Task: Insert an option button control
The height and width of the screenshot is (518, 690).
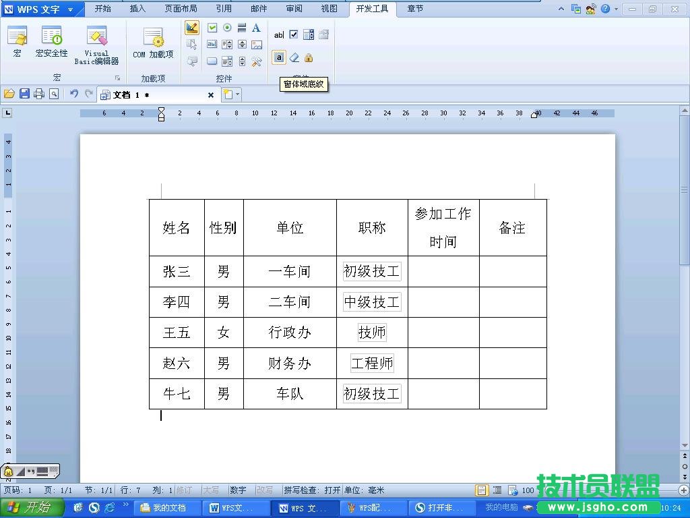Action: click(x=227, y=27)
